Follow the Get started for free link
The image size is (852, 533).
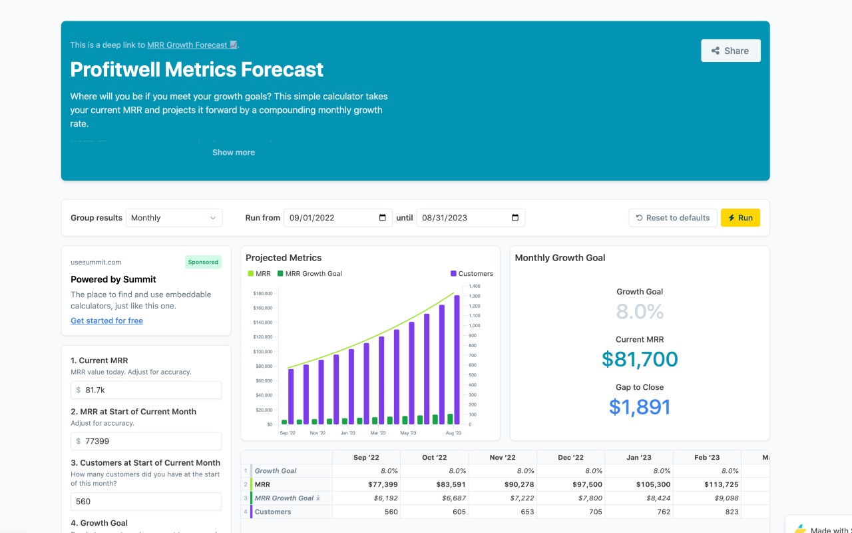106,320
